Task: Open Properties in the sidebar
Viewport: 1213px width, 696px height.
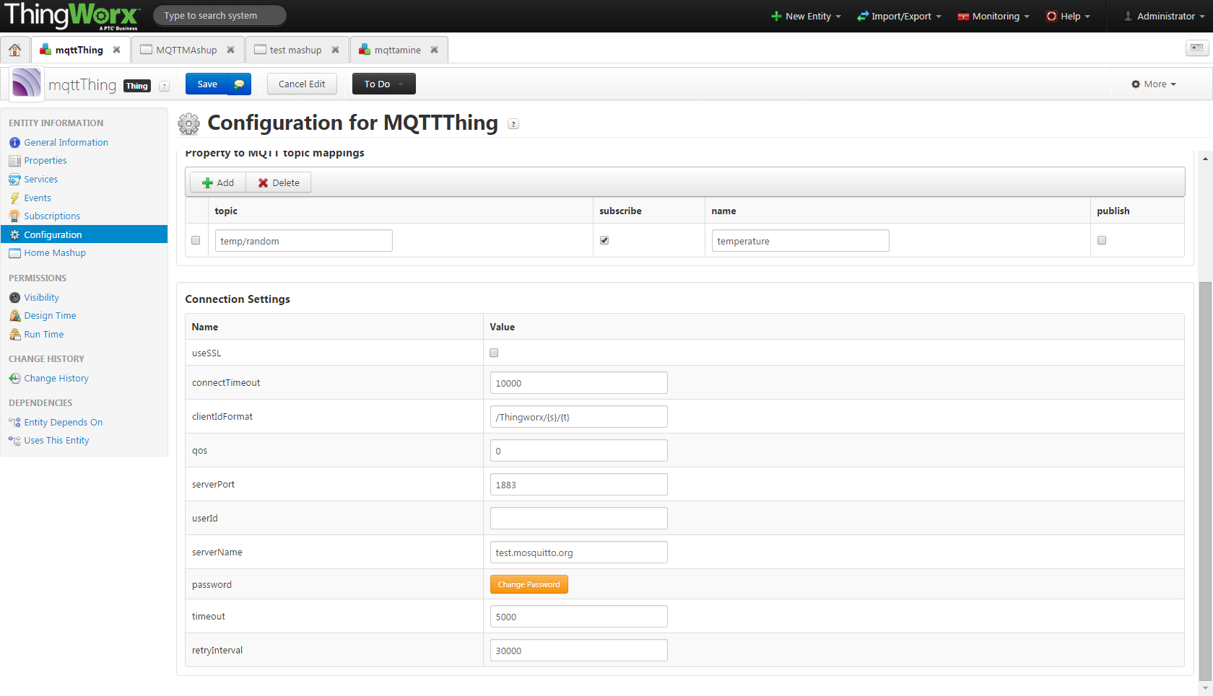Action: click(x=45, y=161)
